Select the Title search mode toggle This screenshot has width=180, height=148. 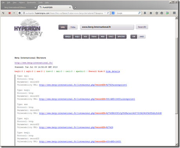click(x=73, y=27)
